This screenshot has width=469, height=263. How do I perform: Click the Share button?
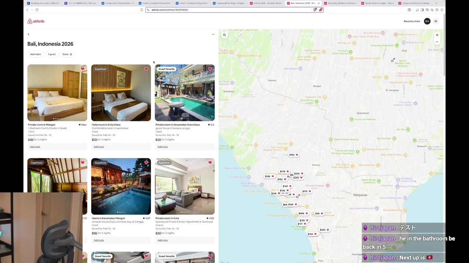coord(67,54)
